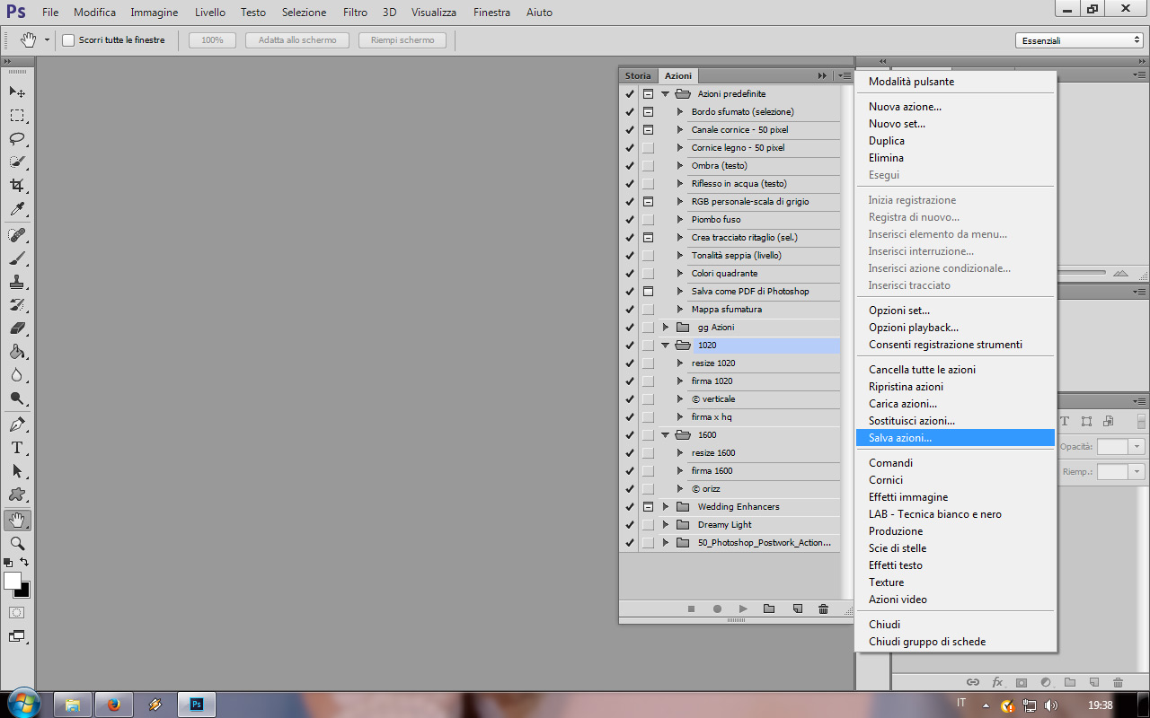Image resolution: width=1150 pixels, height=718 pixels.
Task: Open the Livello menu
Action: coord(210,13)
